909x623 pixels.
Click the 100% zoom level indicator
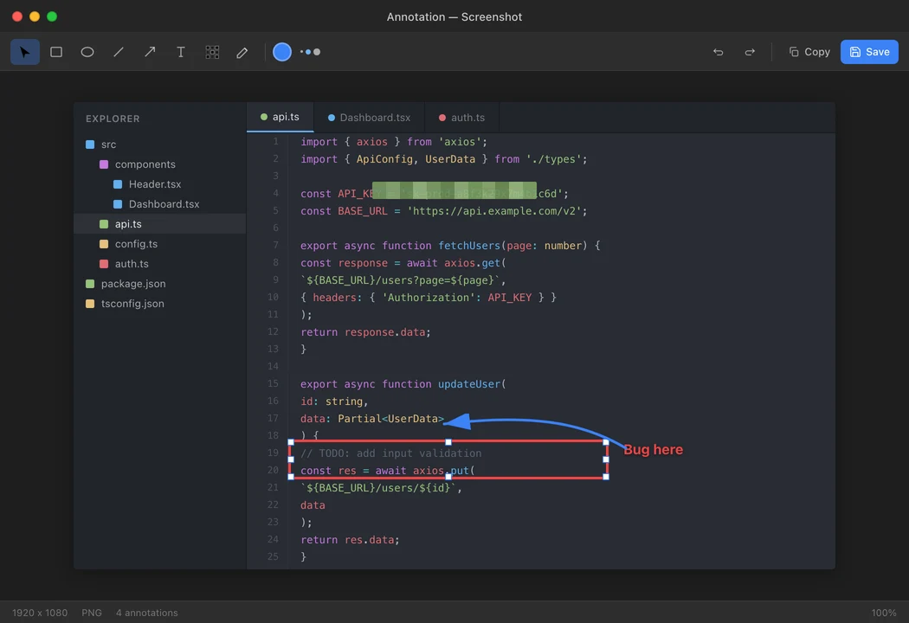[884, 613]
